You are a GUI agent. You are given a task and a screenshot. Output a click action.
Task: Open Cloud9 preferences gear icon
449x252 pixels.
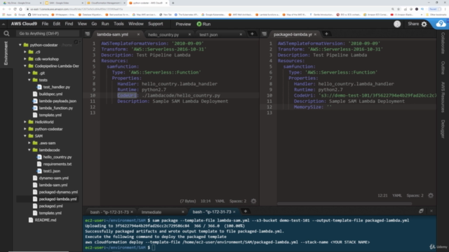(424, 24)
